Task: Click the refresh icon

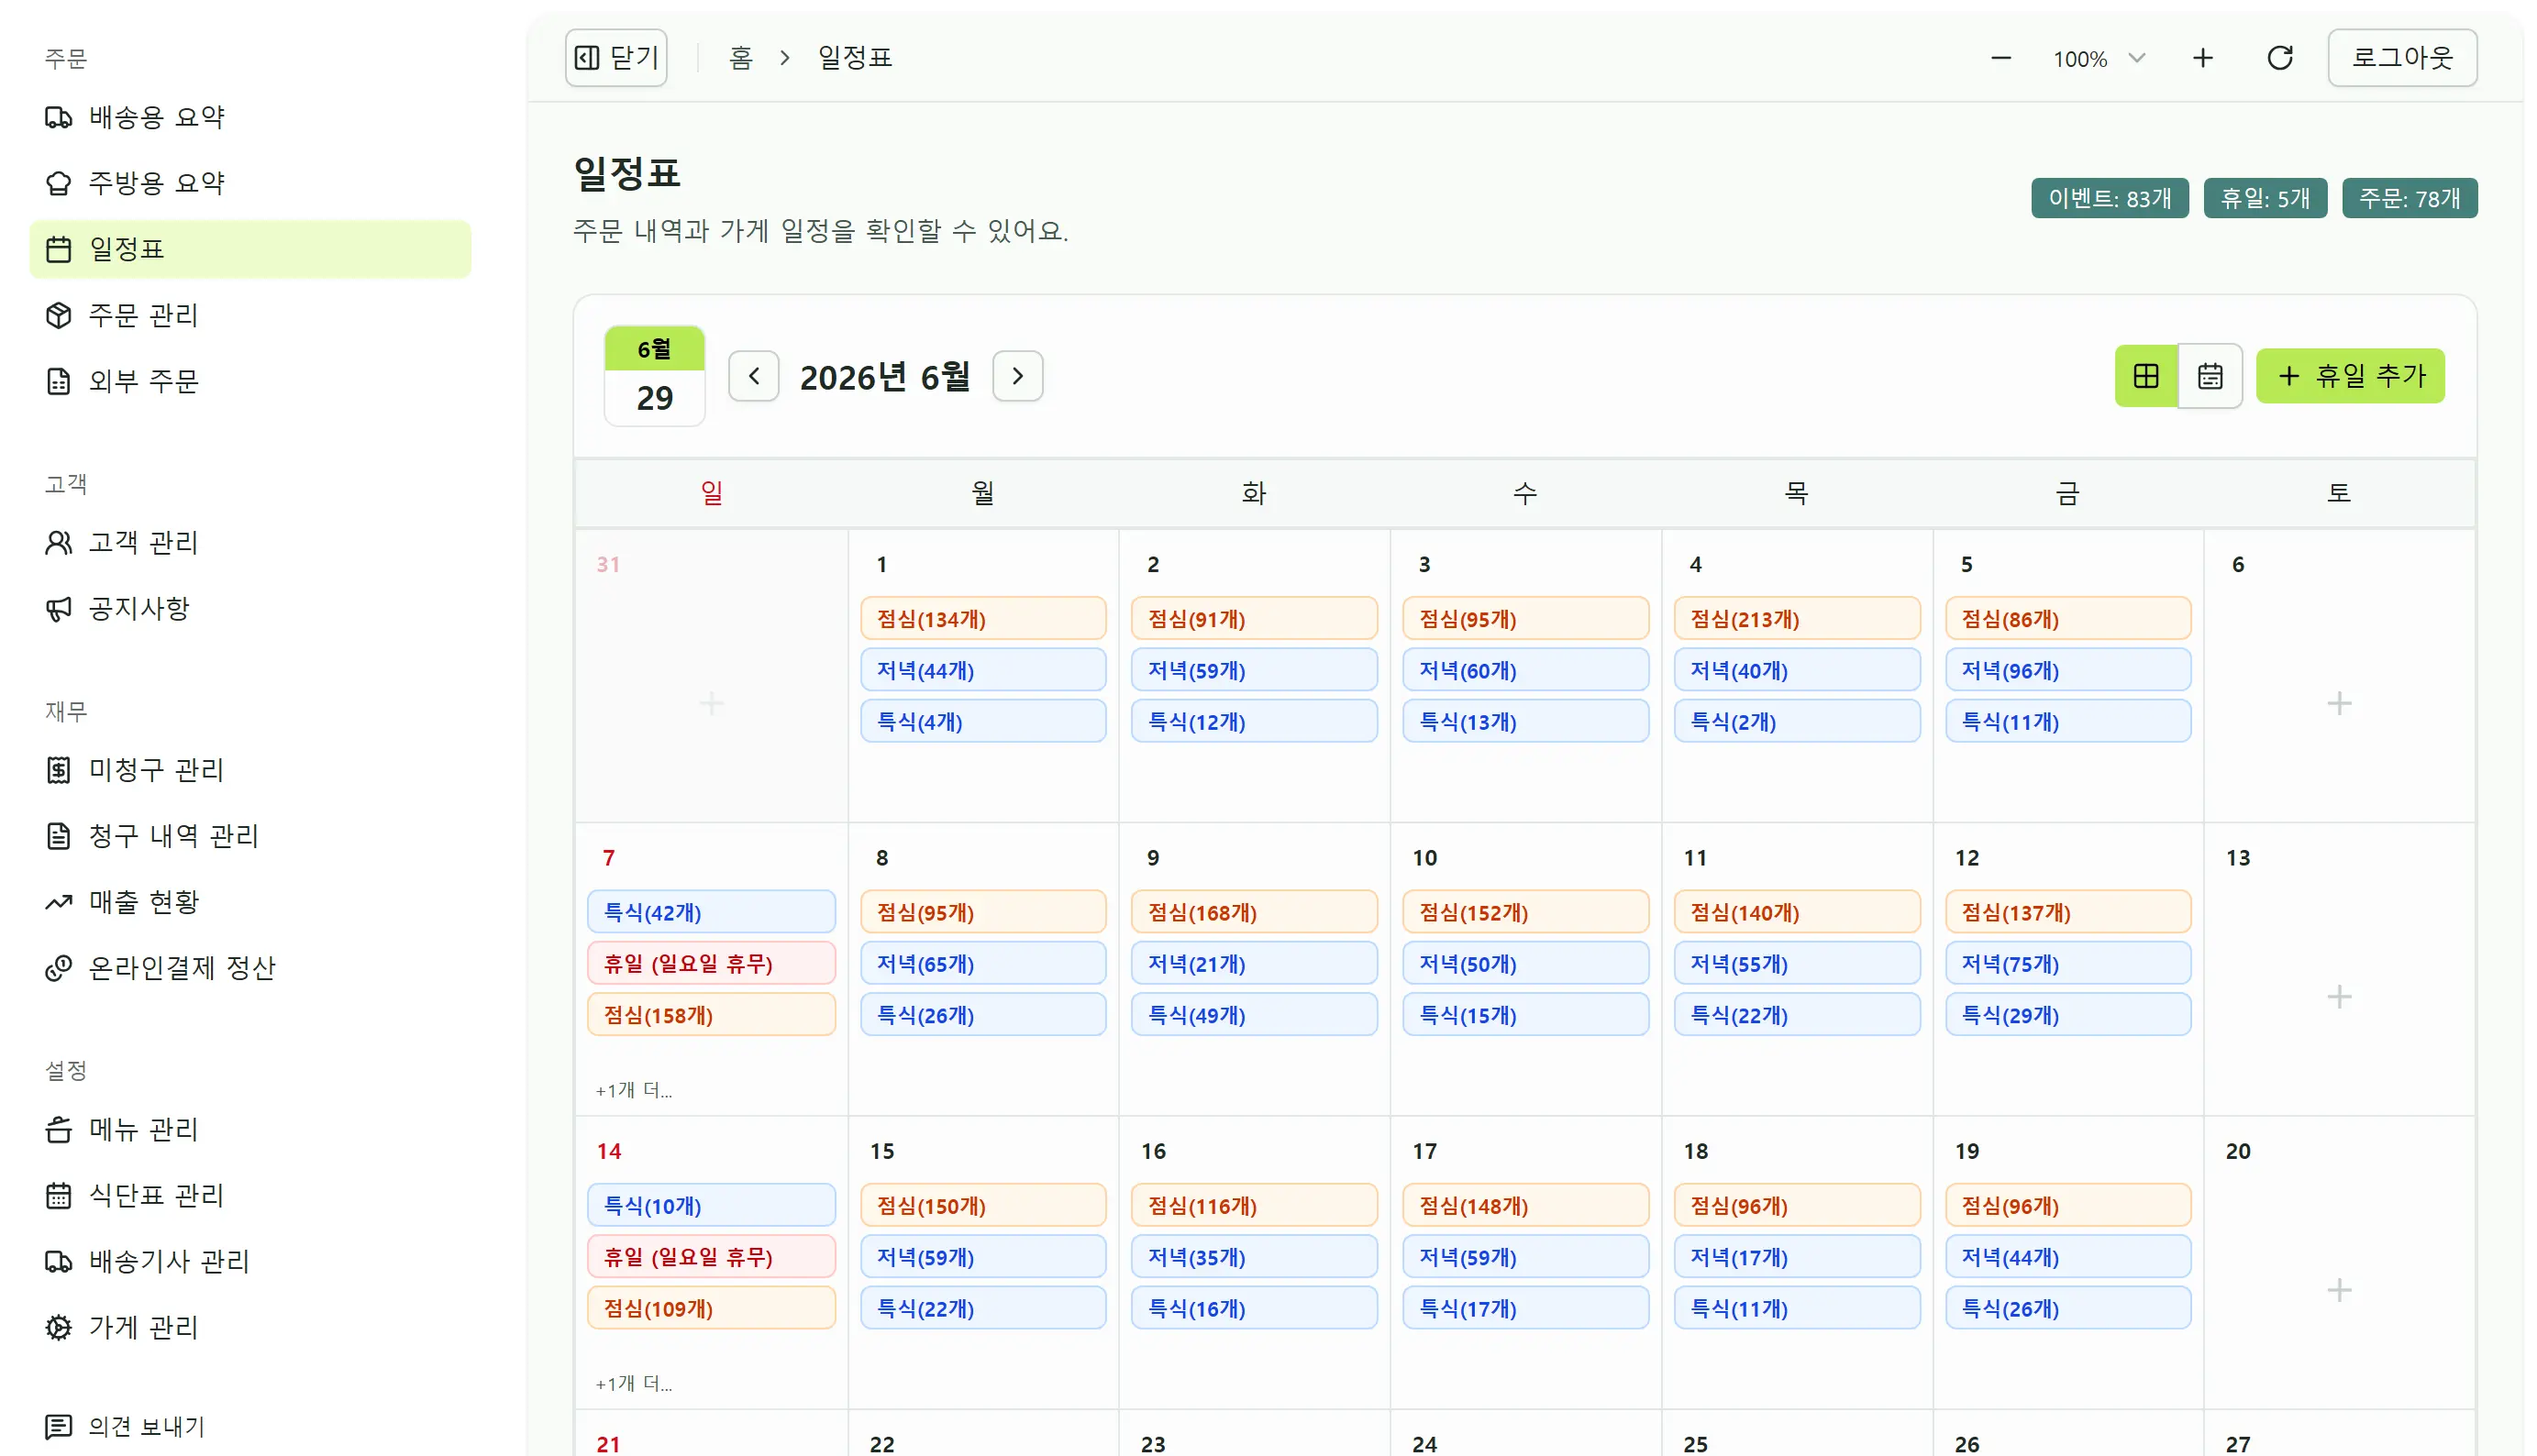Action: [2280, 58]
